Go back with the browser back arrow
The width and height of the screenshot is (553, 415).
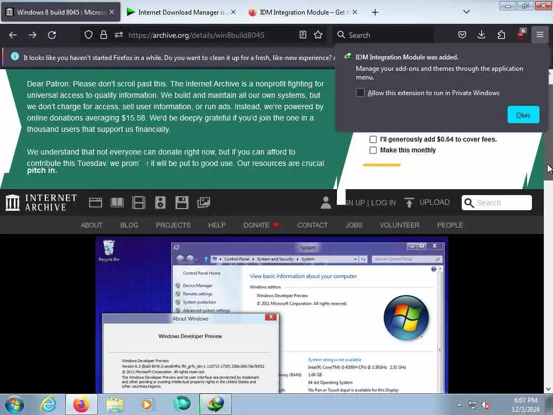pos(13,35)
